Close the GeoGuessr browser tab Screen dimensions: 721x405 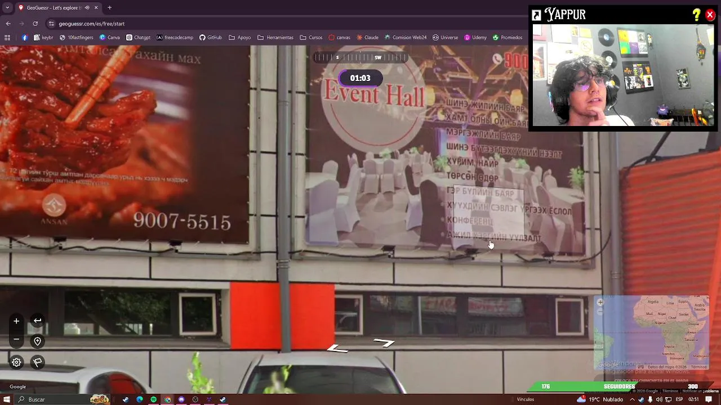coord(96,8)
